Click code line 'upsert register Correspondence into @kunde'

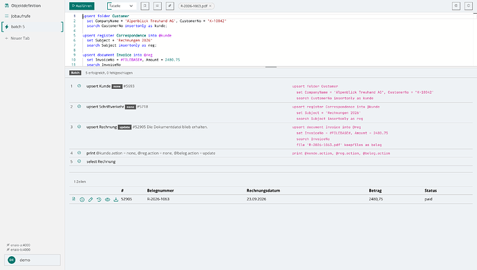[x=127, y=35]
